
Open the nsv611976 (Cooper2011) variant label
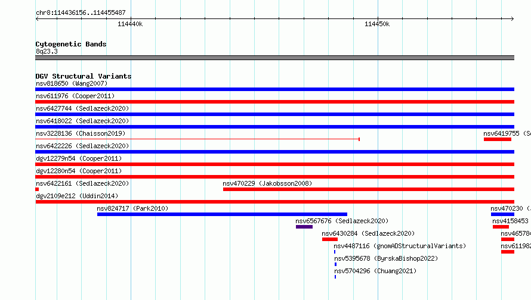click(75, 96)
